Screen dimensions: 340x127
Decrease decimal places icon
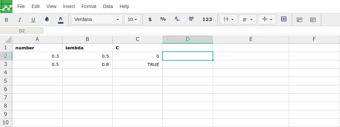tap(177, 19)
